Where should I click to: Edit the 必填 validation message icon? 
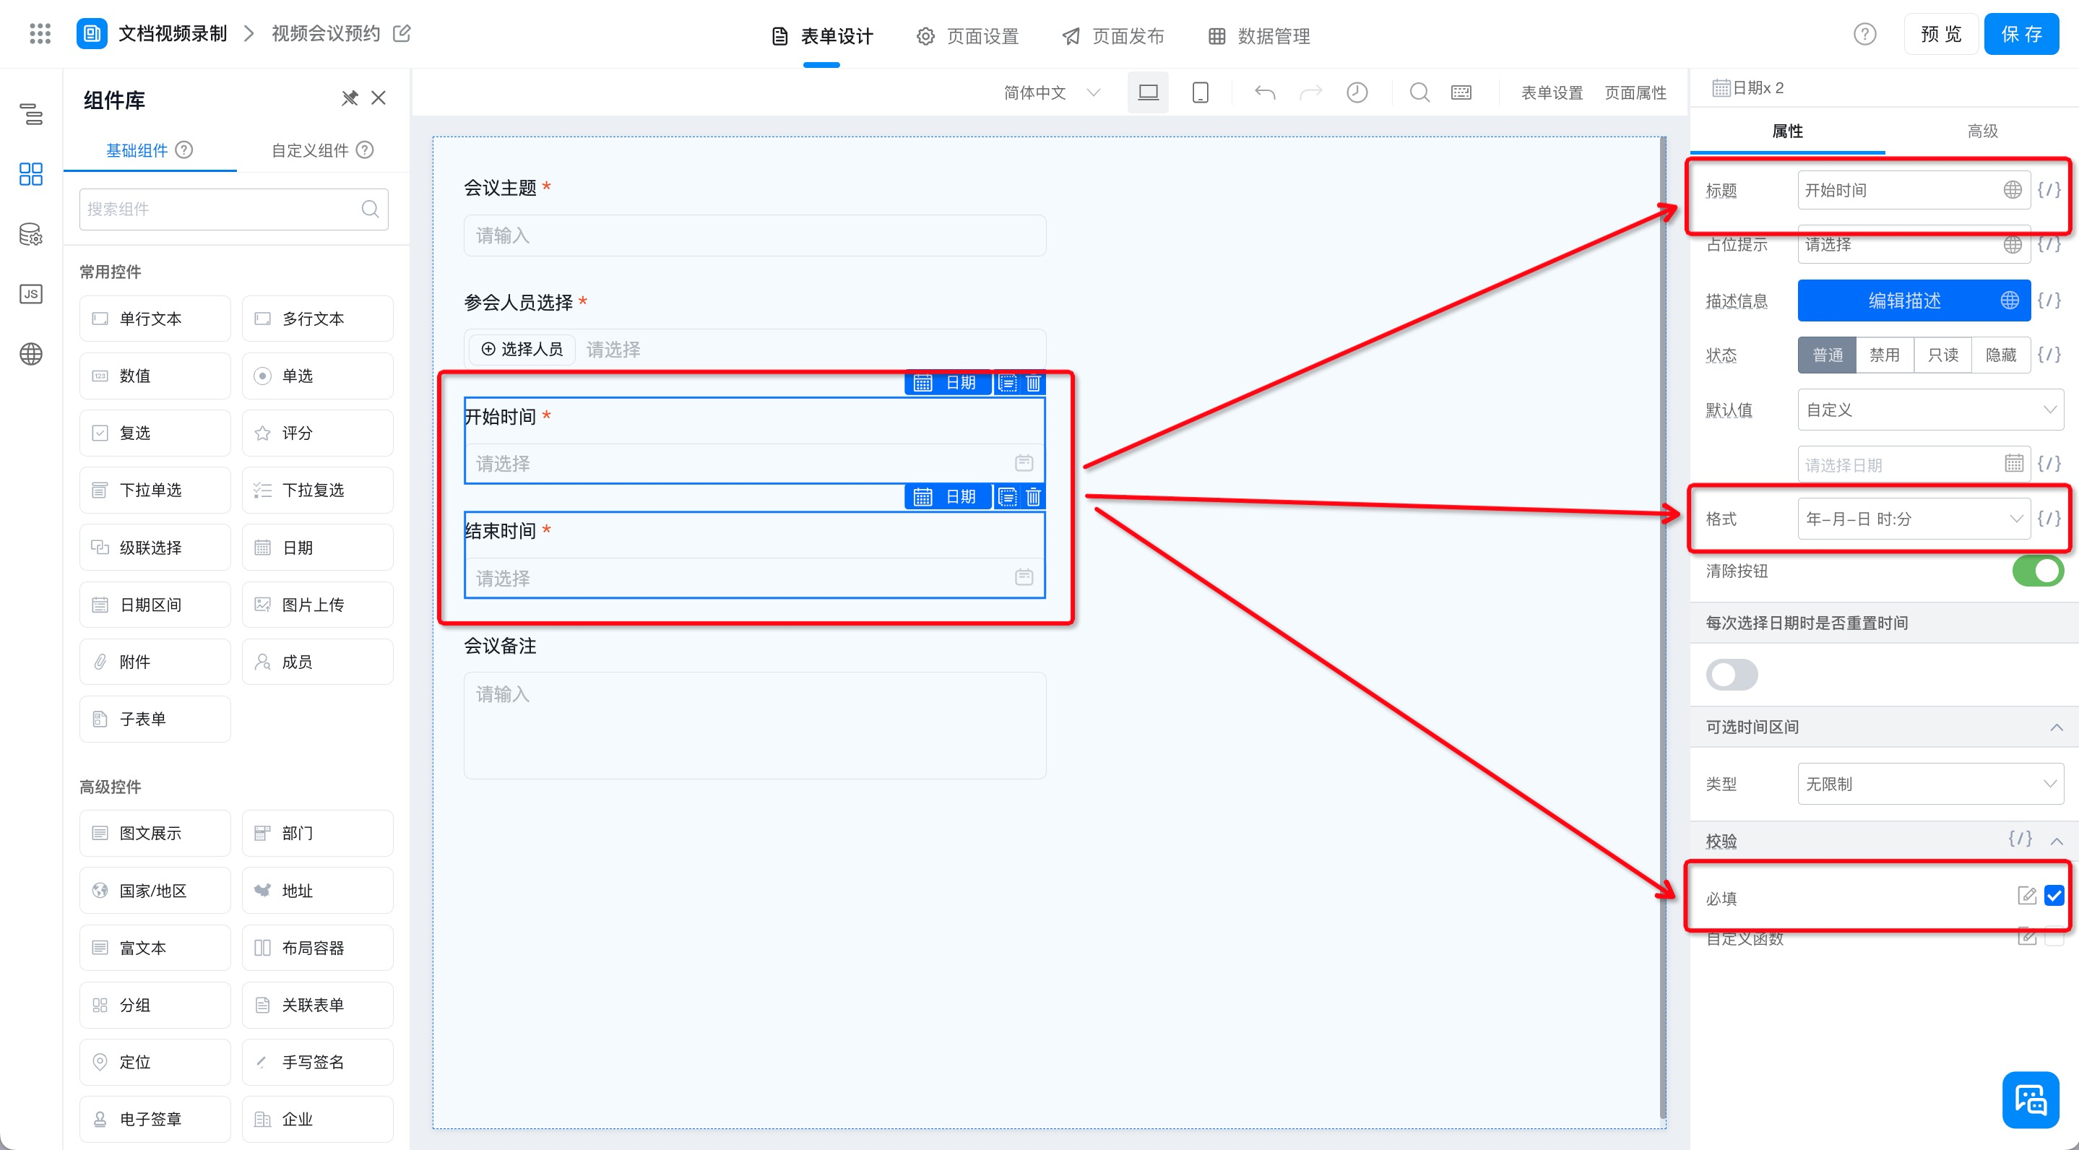[2026, 896]
